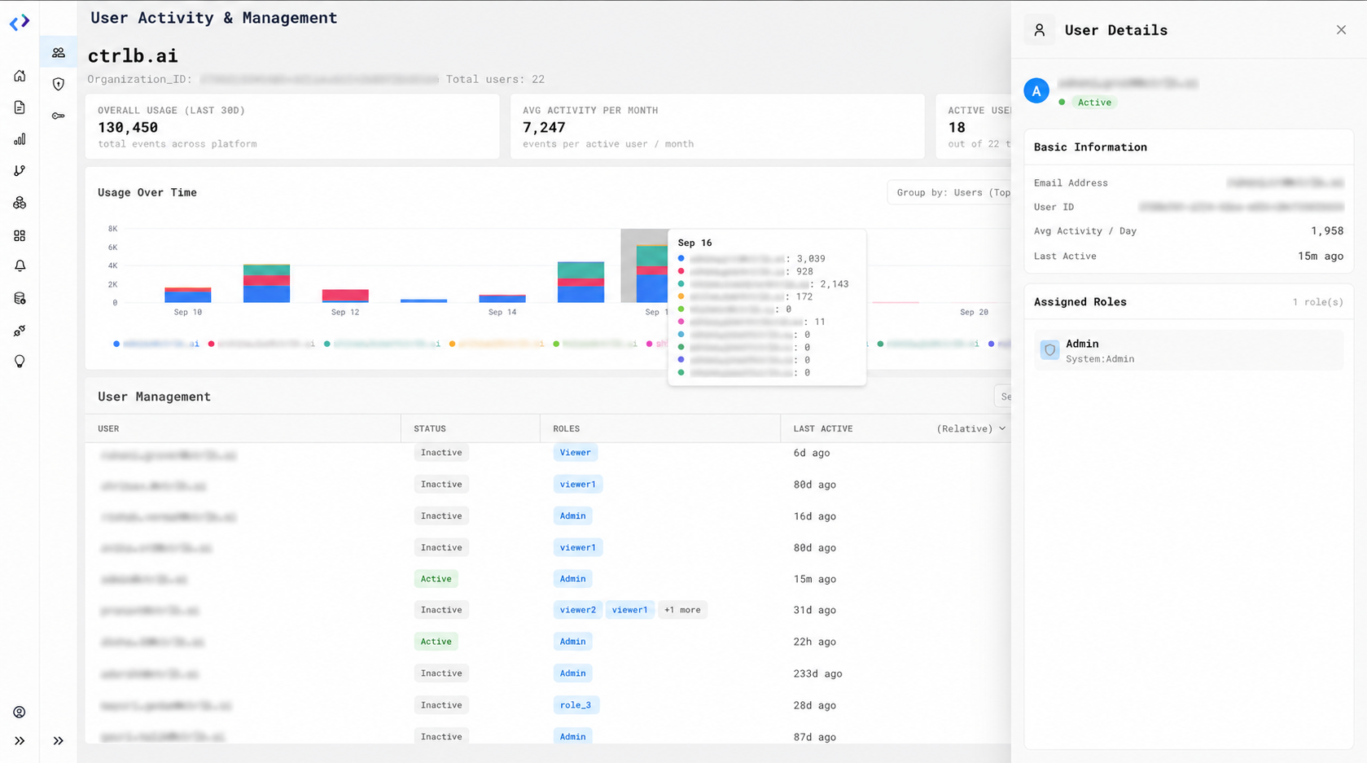This screenshot has height=763, width=1367.
Task: Click the viewer2 role tag
Action: [x=578, y=610]
